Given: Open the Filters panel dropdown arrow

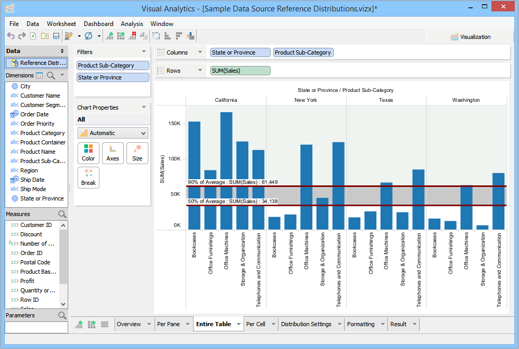Looking at the screenshot, I should click(144, 52).
